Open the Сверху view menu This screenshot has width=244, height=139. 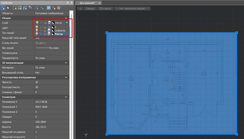pyautogui.click(x=91, y=8)
